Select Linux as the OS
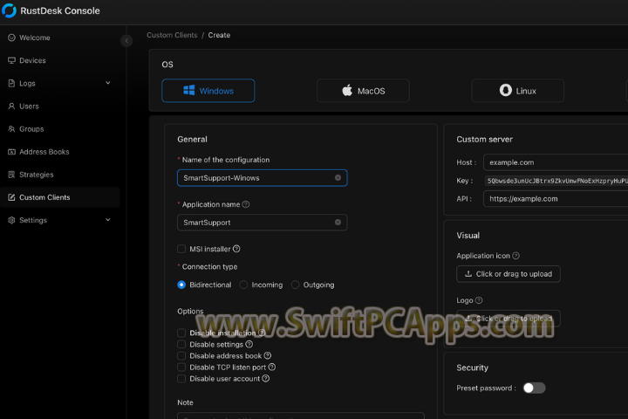 [518, 91]
